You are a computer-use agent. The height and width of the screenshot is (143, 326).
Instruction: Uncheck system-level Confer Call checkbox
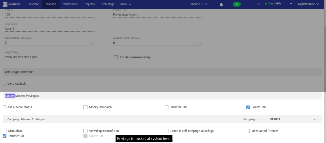(x=248, y=107)
